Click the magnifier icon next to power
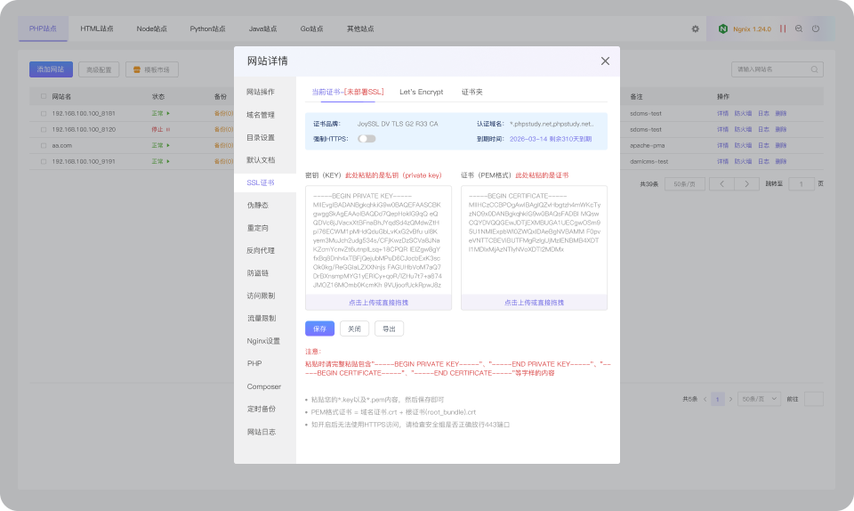The image size is (854, 511). (x=799, y=28)
